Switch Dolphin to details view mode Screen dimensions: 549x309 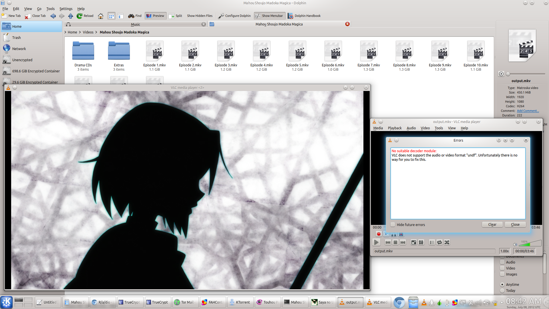coord(120,16)
